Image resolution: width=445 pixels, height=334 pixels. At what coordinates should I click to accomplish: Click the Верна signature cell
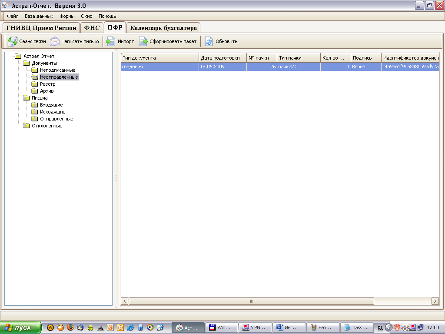pos(366,67)
